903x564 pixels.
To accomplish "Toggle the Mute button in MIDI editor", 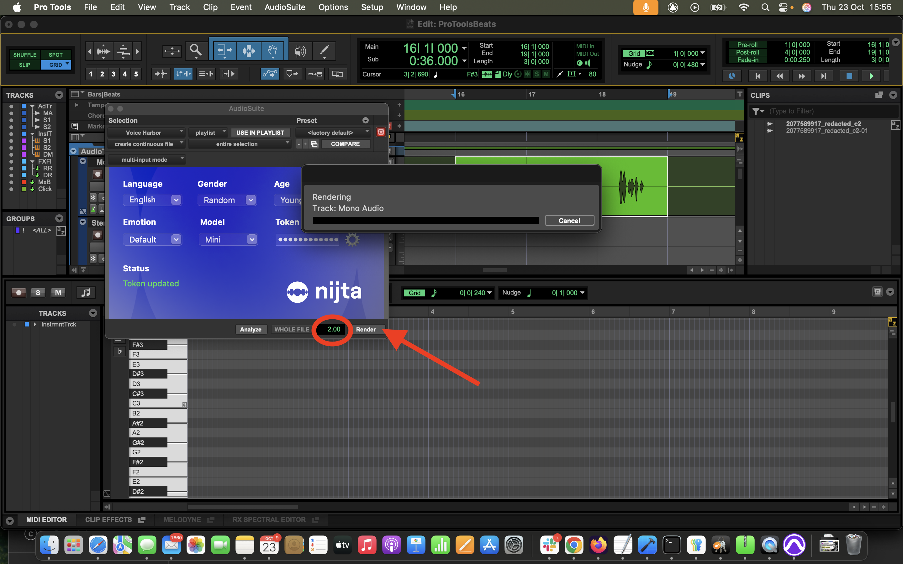I will click(x=58, y=293).
